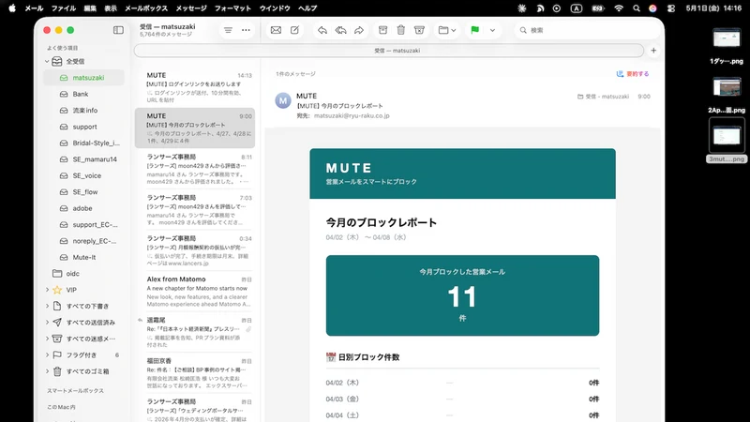The width and height of the screenshot is (750, 422).
Task: Open the SE_mamaru14 inbox
Action: pos(83,159)
